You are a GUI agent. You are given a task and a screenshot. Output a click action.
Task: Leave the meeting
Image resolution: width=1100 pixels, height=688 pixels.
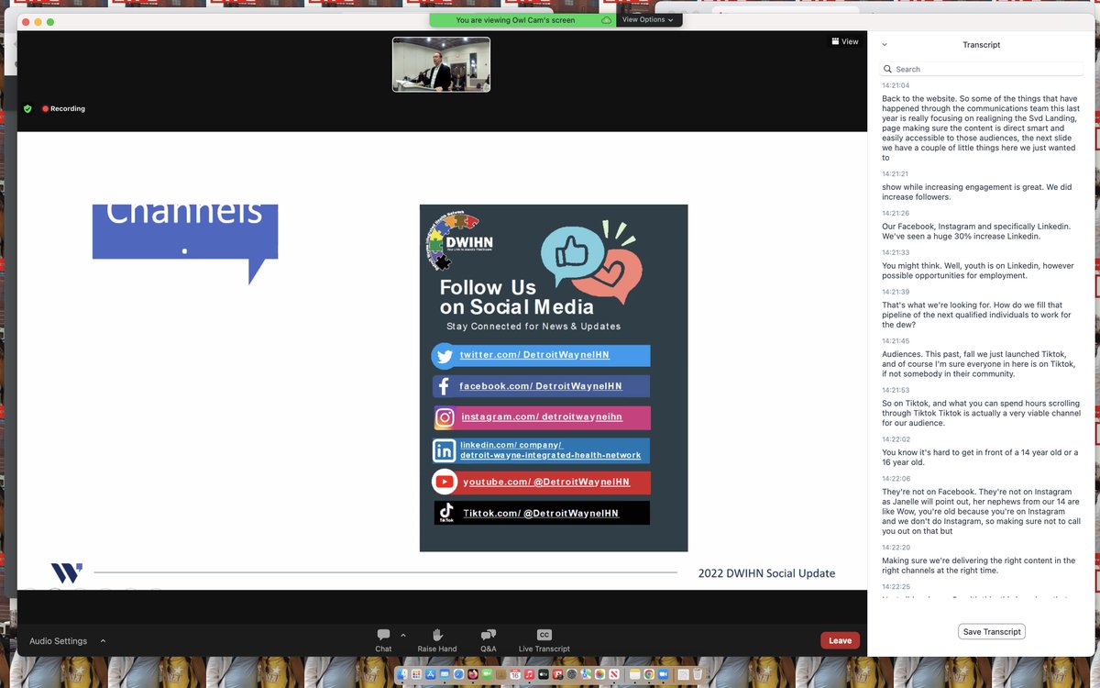(840, 641)
